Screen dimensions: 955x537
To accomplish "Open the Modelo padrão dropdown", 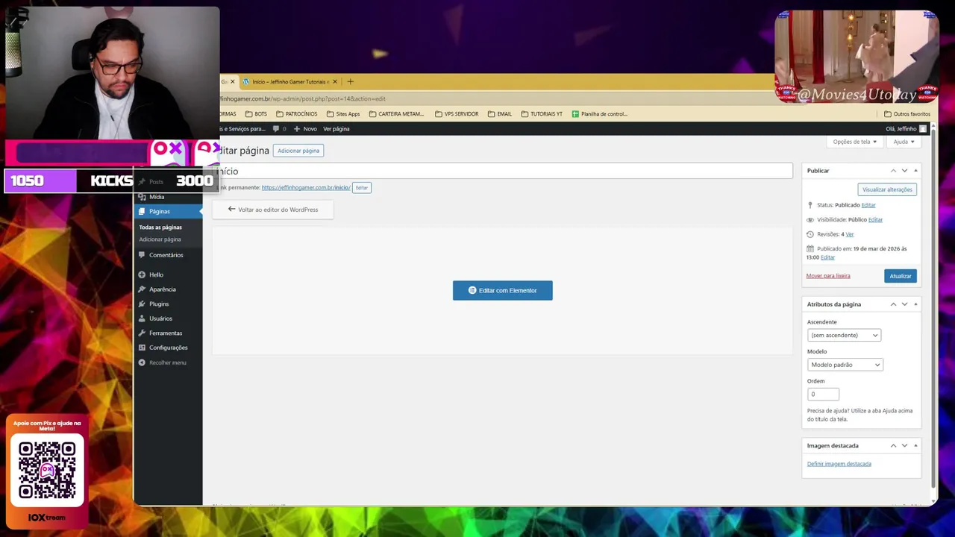I will click(845, 365).
